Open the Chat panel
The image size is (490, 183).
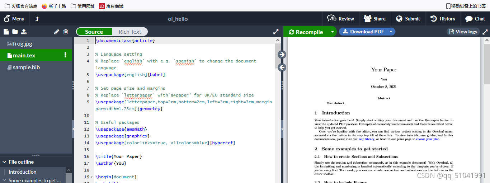click(475, 19)
